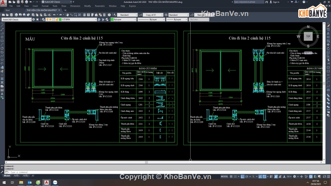Click the TOP face of ViewCube
331x186 pixels.
(308, 37)
